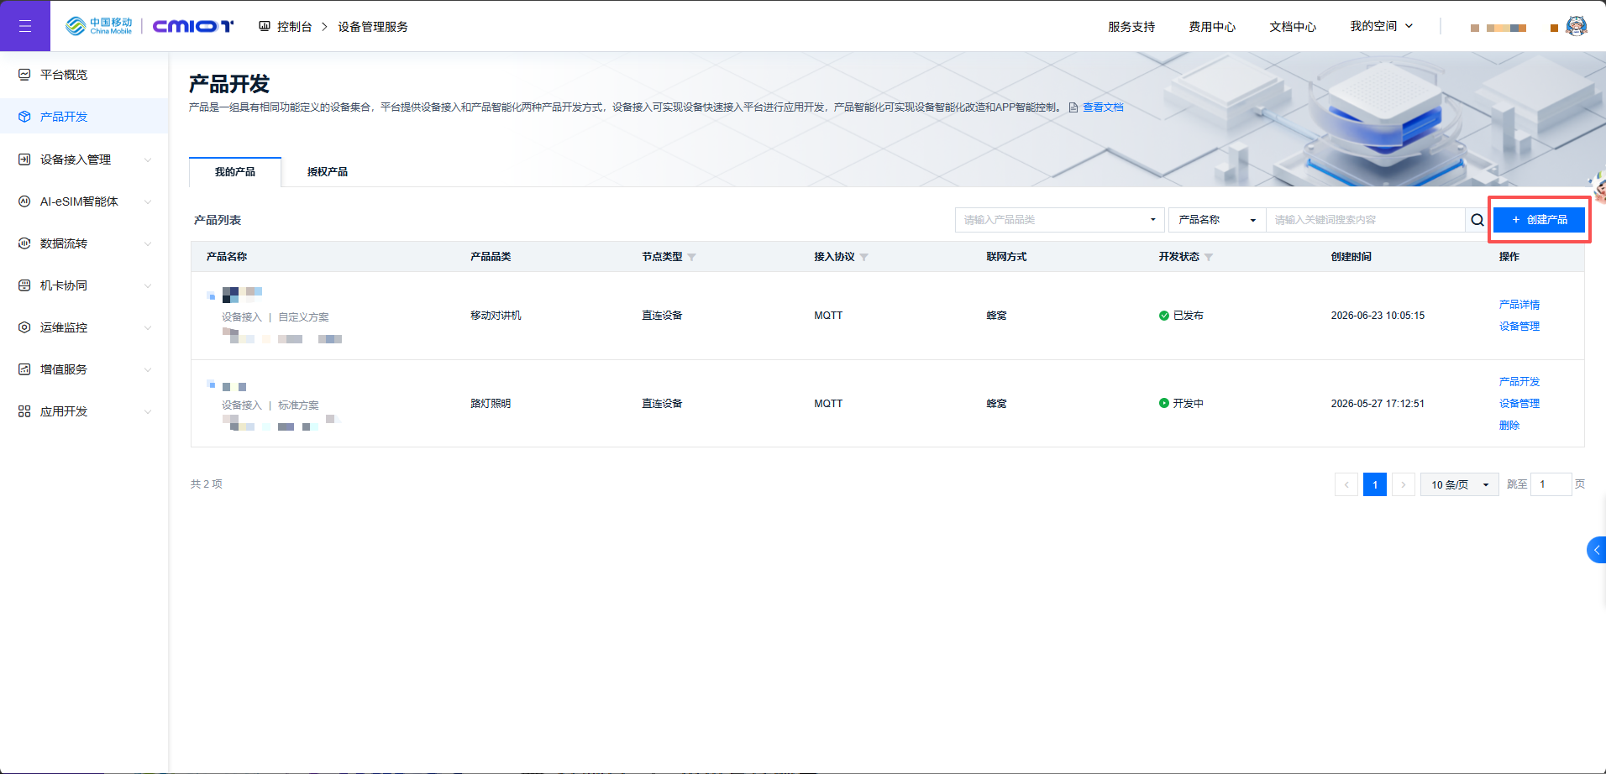Screen dimensions: 1606x774
Task: Click the 共 2 项 total count
Action: point(207,484)
